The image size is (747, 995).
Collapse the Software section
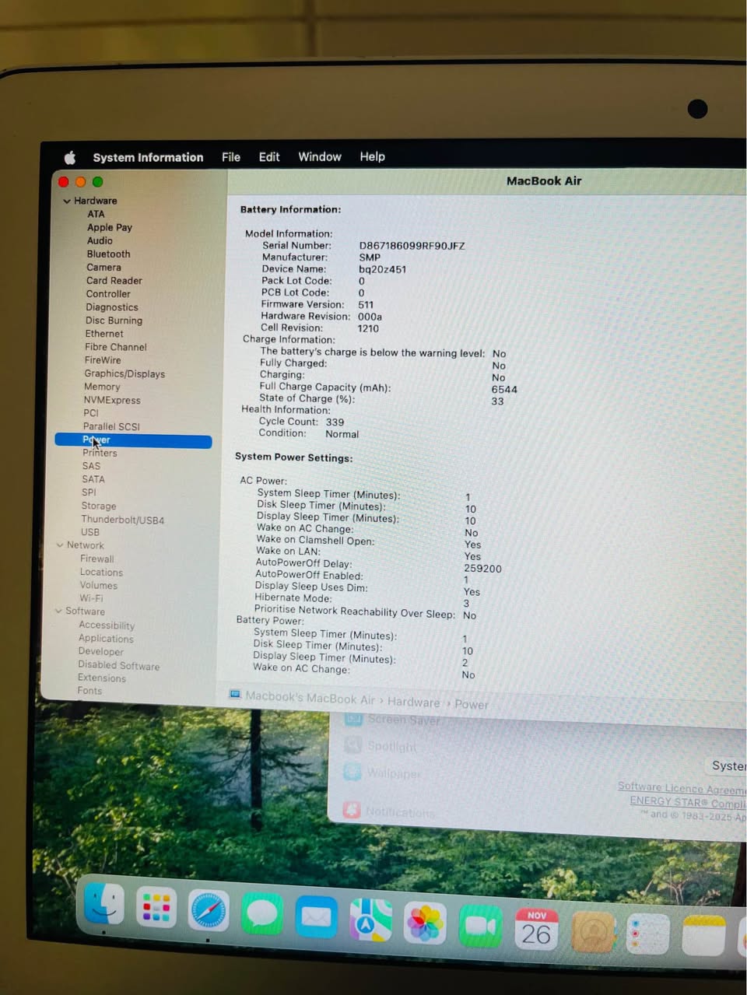[x=58, y=611]
